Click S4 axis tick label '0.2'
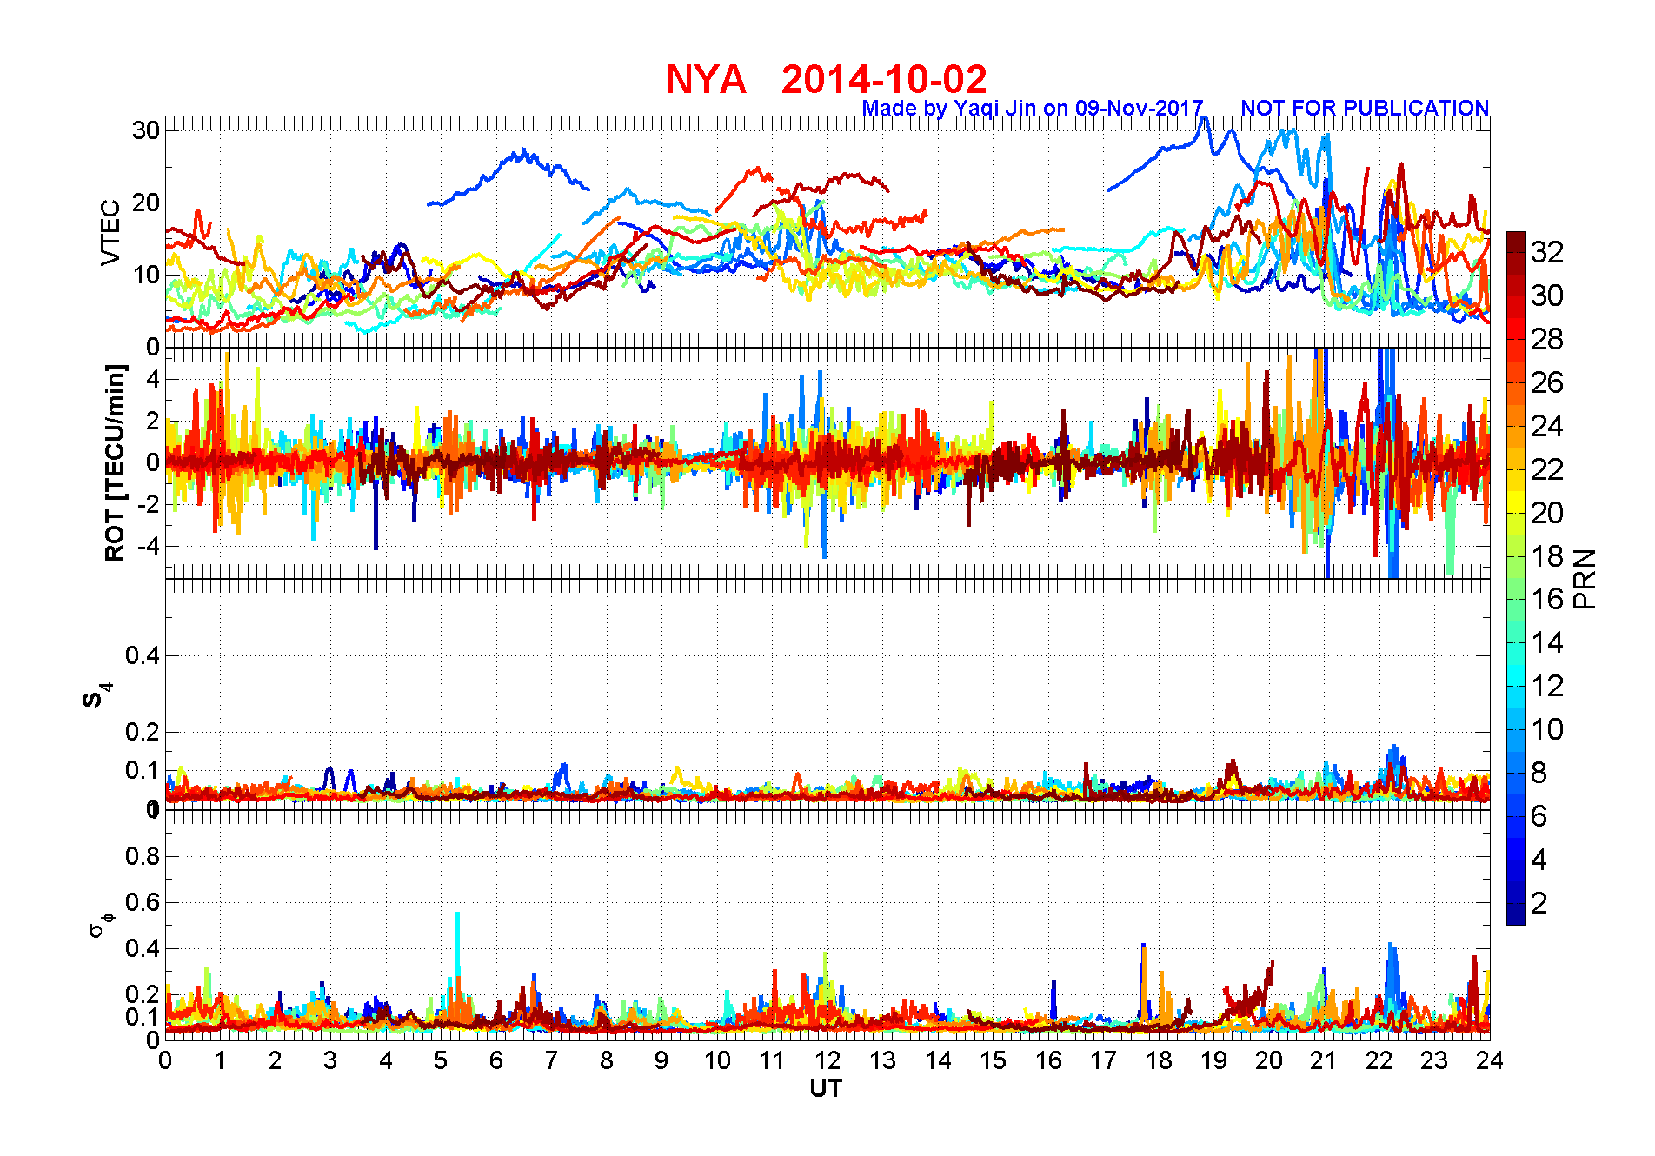 coord(143,732)
